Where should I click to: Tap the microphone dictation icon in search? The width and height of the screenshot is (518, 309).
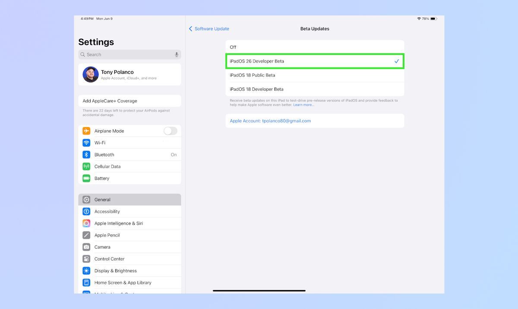pyautogui.click(x=177, y=54)
